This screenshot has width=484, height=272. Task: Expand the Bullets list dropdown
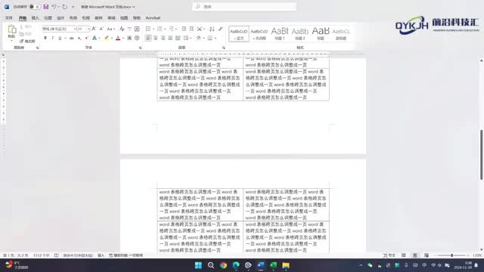154,29
